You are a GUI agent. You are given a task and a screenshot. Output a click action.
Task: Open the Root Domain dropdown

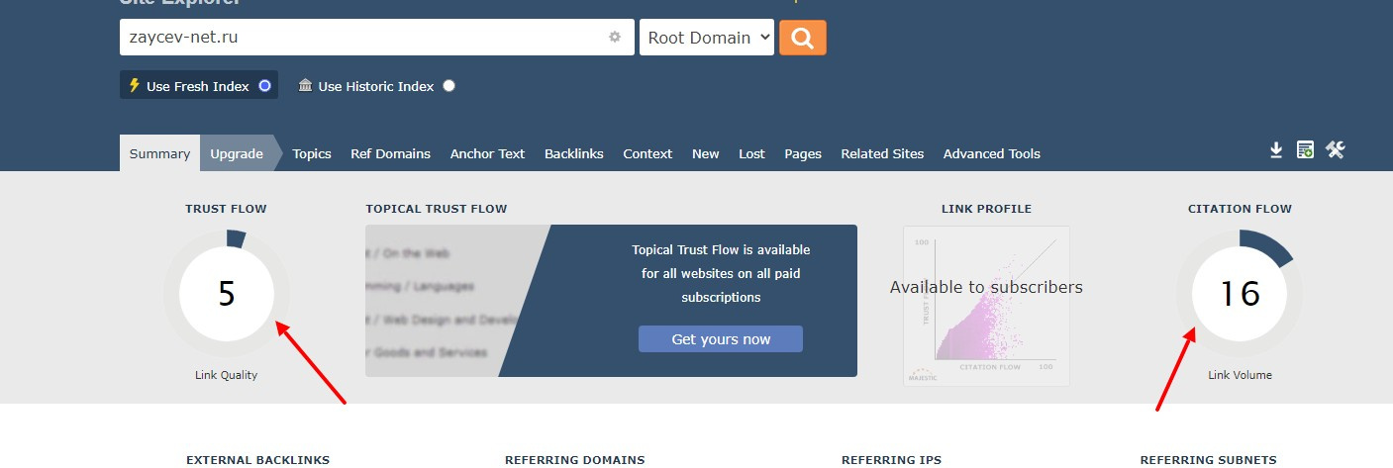(x=707, y=38)
